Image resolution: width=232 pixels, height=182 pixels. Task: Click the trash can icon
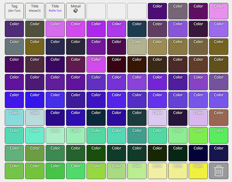(x=219, y=171)
